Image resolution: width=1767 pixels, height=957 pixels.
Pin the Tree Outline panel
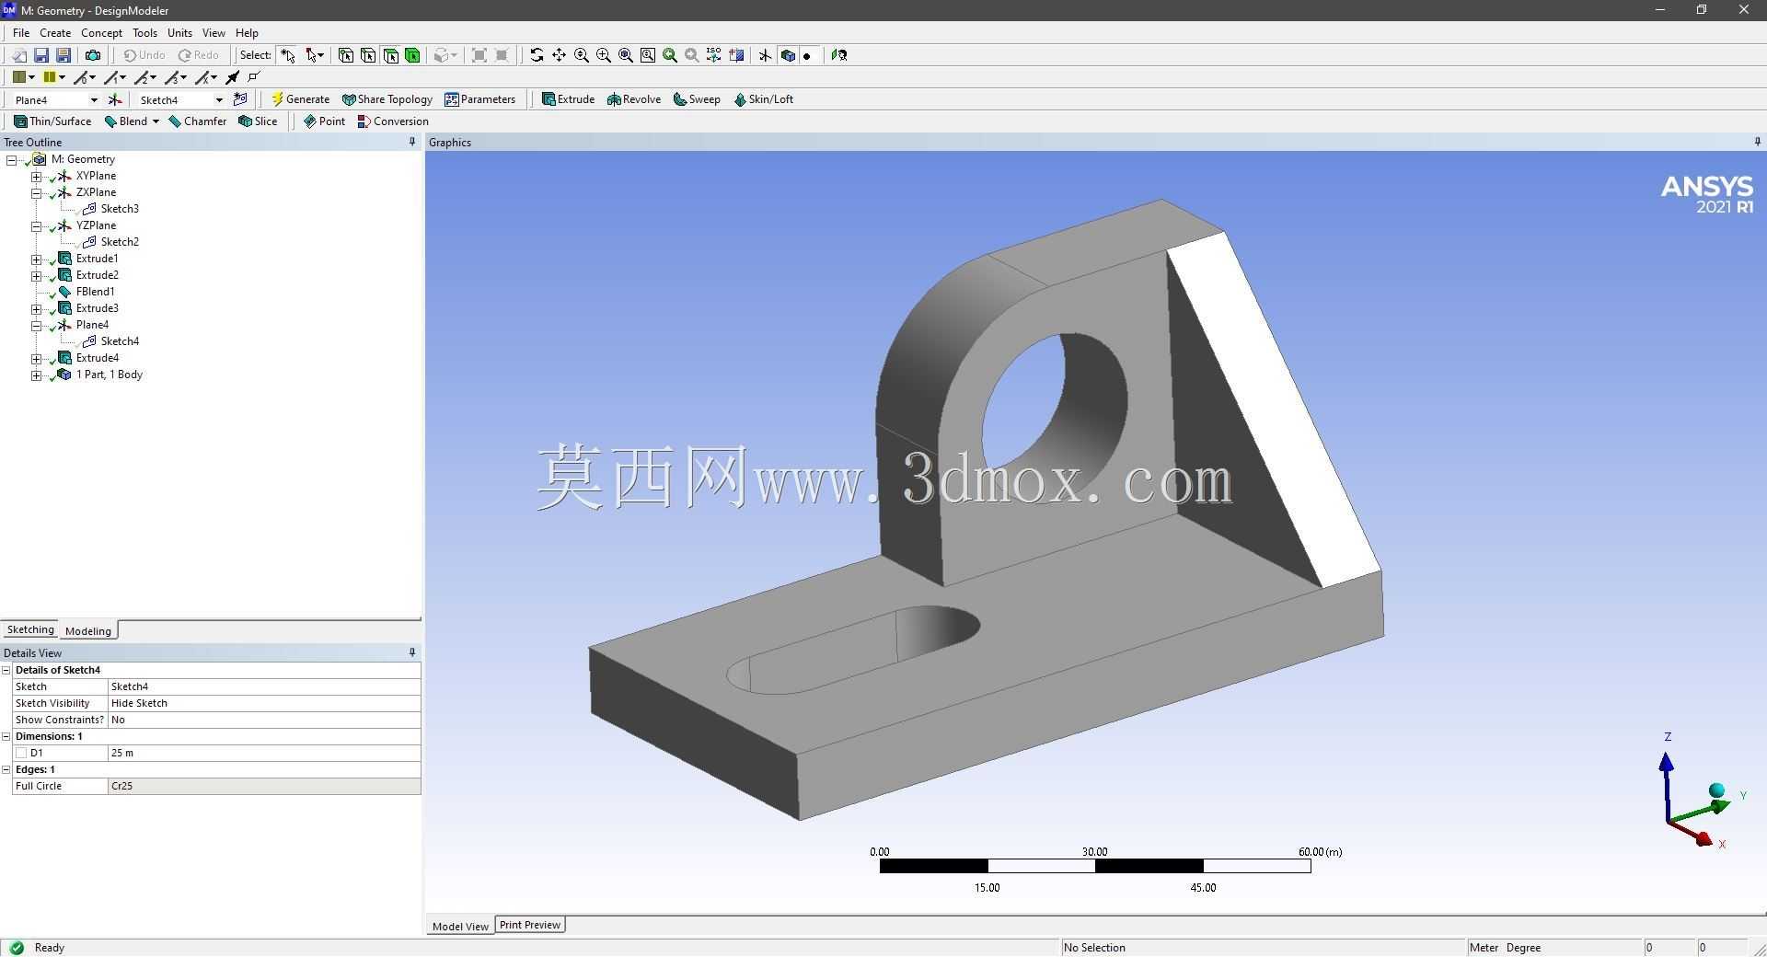click(411, 142)
